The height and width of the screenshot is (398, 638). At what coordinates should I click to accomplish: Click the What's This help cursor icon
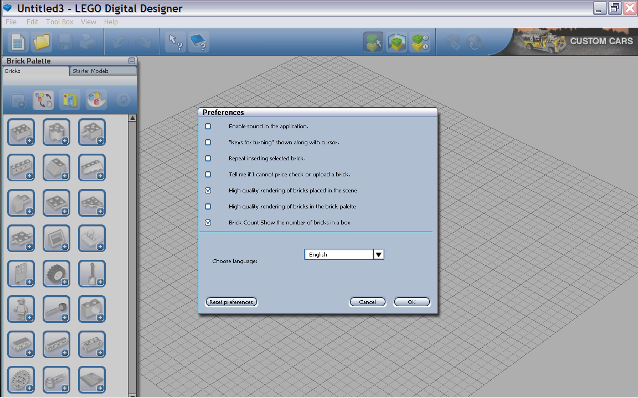click(x=176, y=42)
